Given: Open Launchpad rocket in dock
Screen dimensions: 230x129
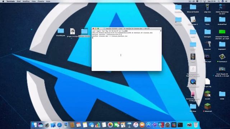Looking at the screenshot, I should (47, 125).
